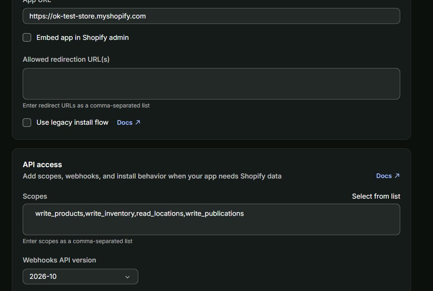Click the 'Scopes' label text

tap(35, 196)
